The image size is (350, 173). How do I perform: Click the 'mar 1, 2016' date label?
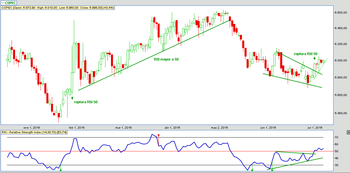[123, 127]
